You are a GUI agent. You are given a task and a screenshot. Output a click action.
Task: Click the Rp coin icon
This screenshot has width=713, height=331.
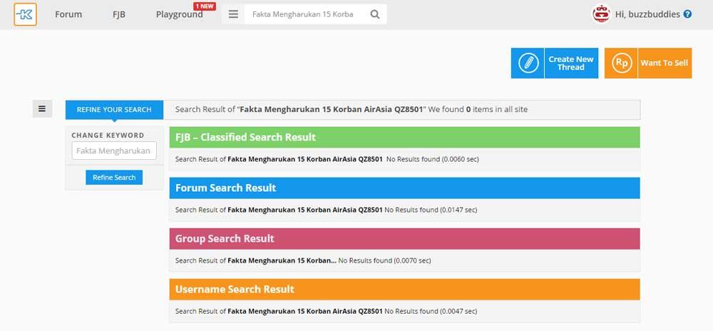click(621, 63)
